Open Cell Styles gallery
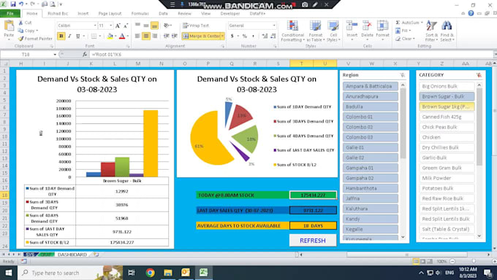The width and height of the screenshot is (497, 280). coord(333,31)
